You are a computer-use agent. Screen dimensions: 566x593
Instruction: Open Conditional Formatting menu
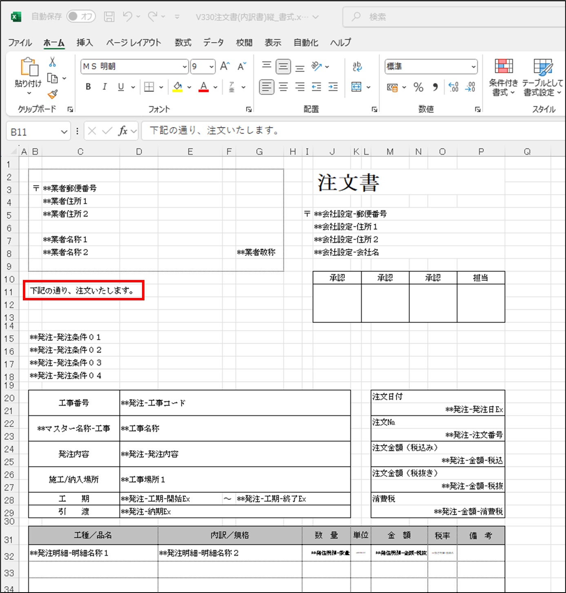pyautogui.click(x=504, y=78)
